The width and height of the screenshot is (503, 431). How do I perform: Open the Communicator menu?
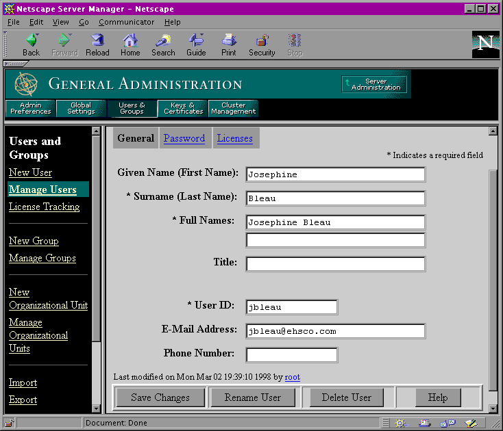click(127, 22)
